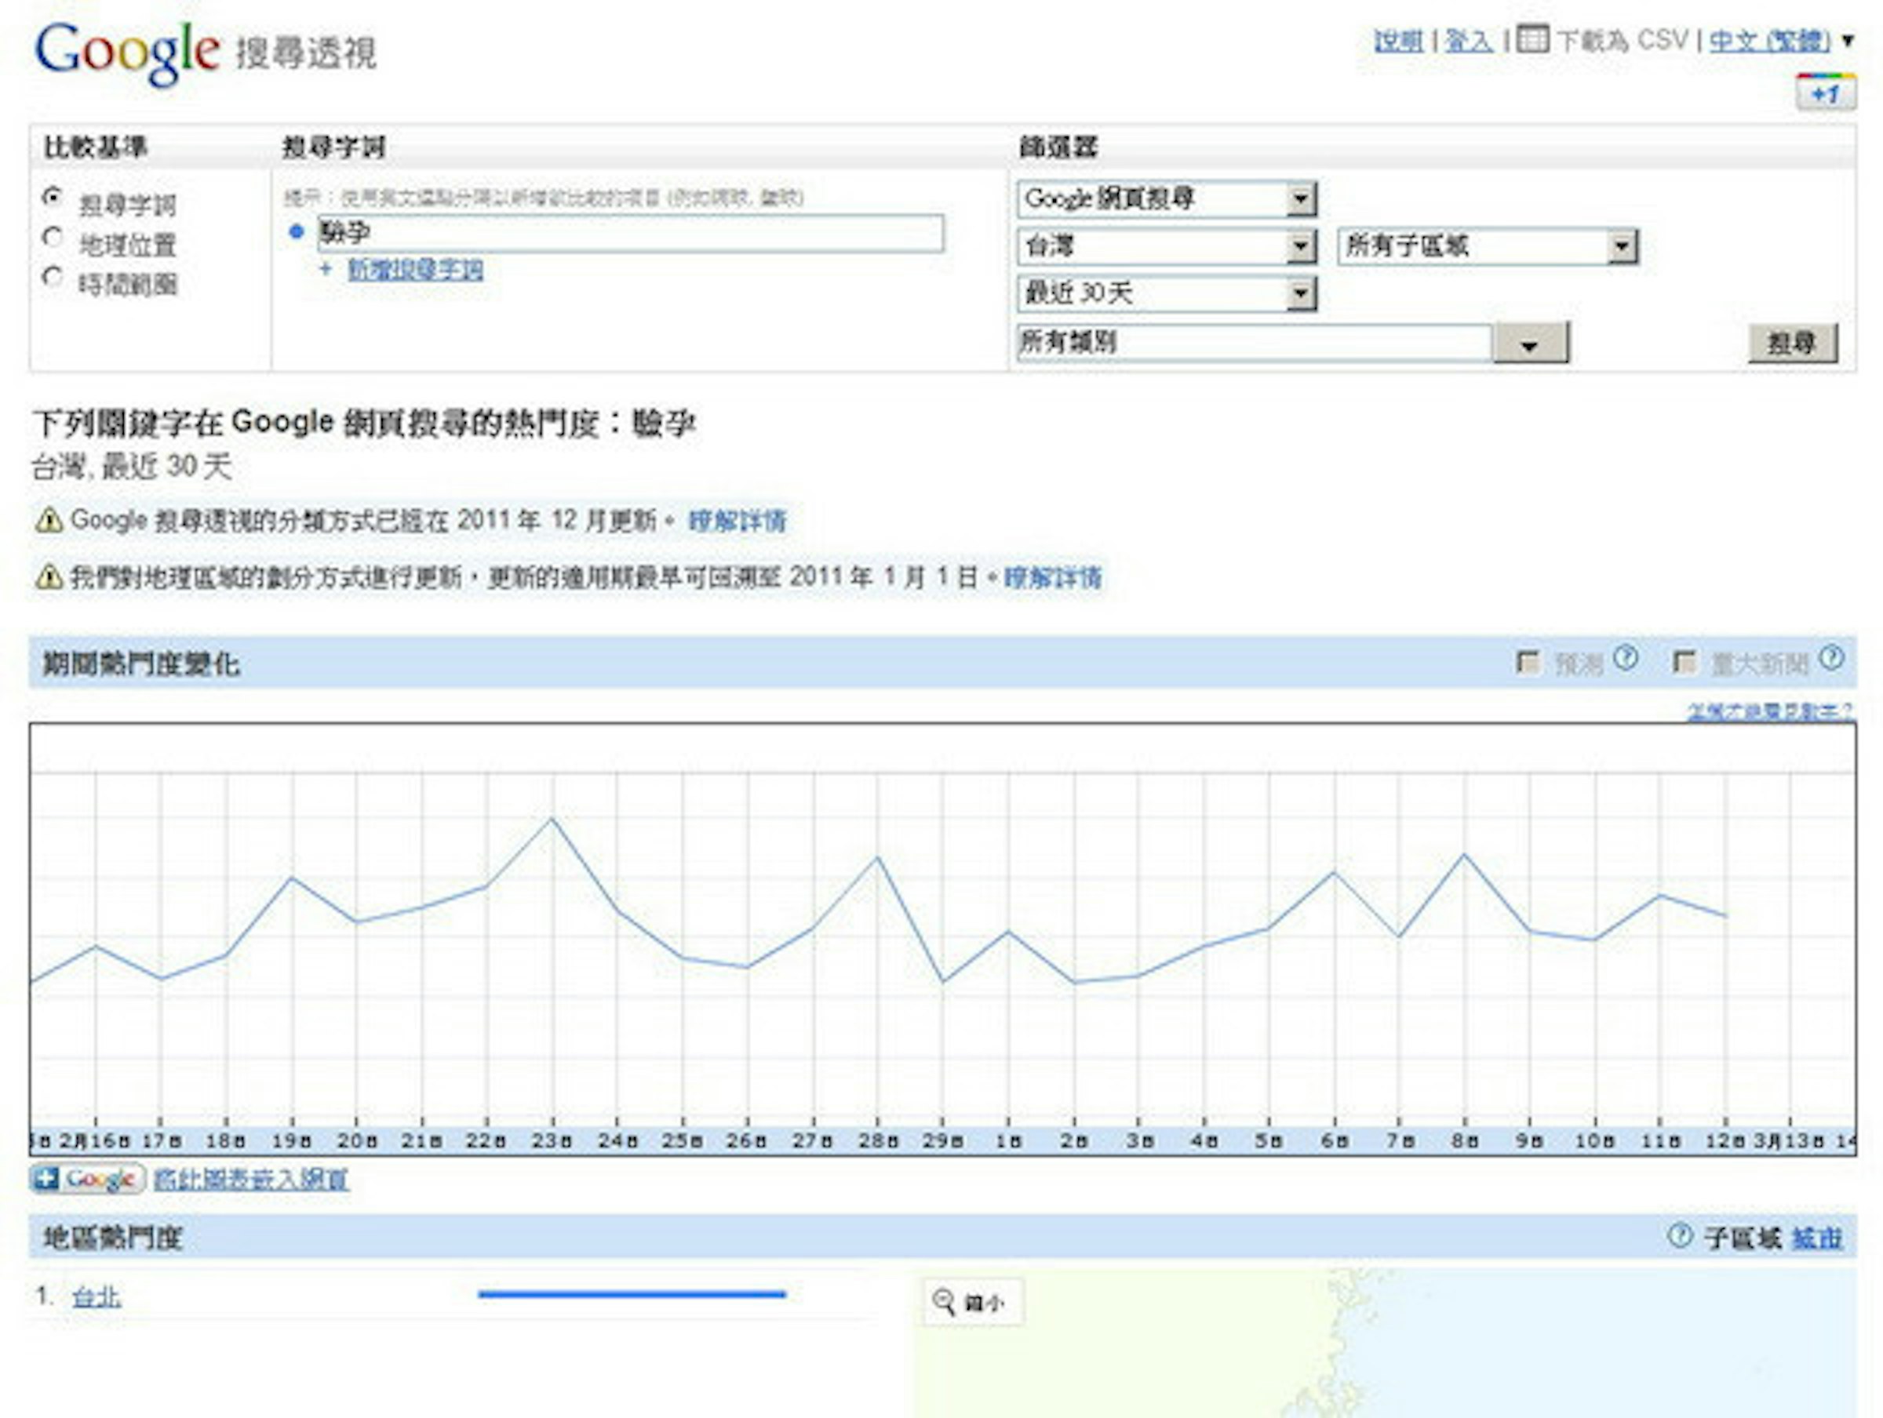
Task: Select the 時間範圍 radio button
Action: pos(52,278)
